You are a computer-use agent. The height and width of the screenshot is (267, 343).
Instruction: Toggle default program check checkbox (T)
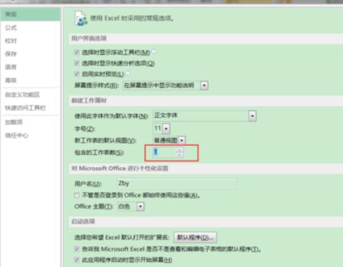tap(76, 249)
